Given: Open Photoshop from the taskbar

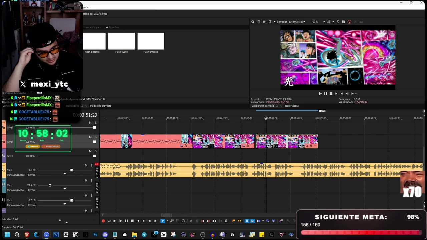Looking at the screenshot, I should pyautogui.click(x=95, y=235).
